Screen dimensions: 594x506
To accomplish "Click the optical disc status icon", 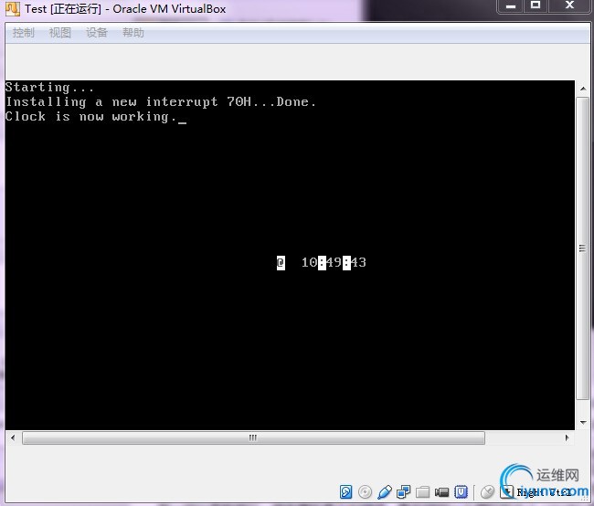I will pos(365,491).
